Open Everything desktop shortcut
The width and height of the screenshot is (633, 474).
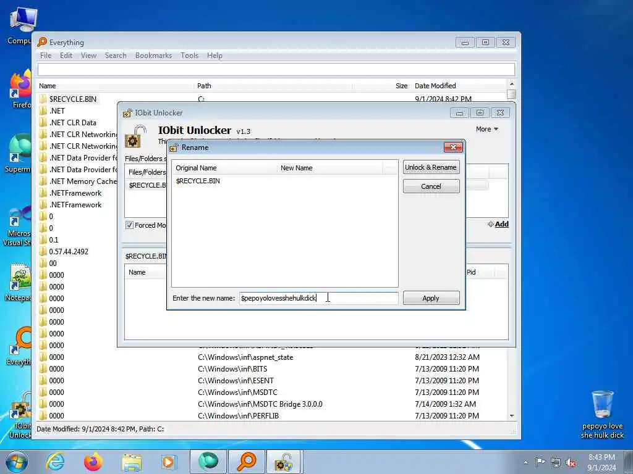click(19, 346)
